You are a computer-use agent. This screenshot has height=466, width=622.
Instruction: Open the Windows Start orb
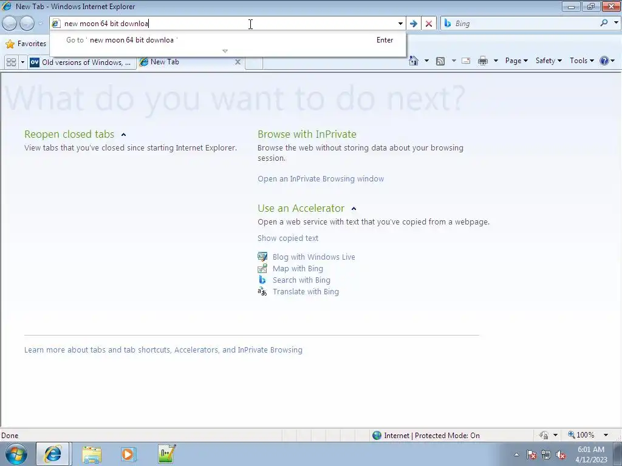click(16, 454)
